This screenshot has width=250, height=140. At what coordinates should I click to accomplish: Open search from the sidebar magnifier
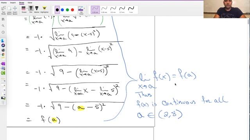tap(3, 26)
